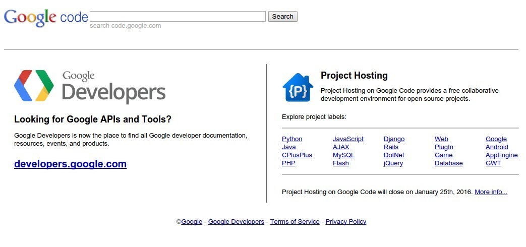The height and width of the screenshot is (247, 526).
Task: Open the Plugin project label
Action: click(x=444, y=147)
